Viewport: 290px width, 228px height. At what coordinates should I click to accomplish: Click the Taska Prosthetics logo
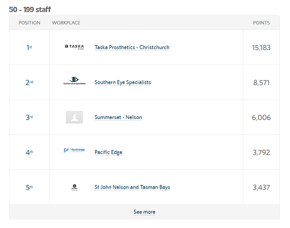tap(74, 47)
